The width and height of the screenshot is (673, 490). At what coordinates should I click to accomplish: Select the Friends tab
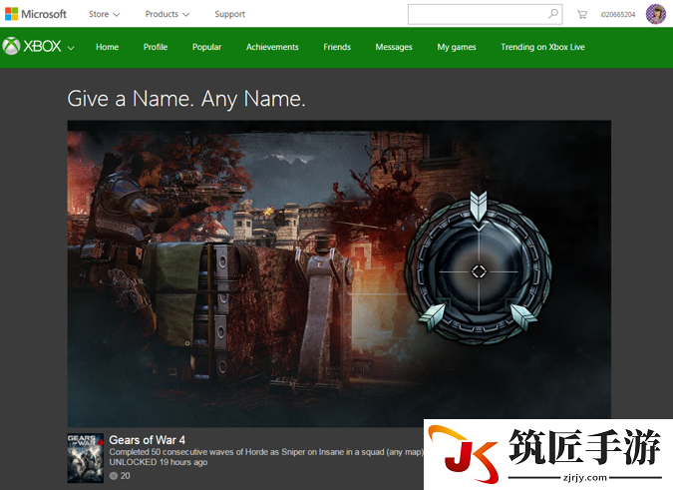tap(337, 47)
